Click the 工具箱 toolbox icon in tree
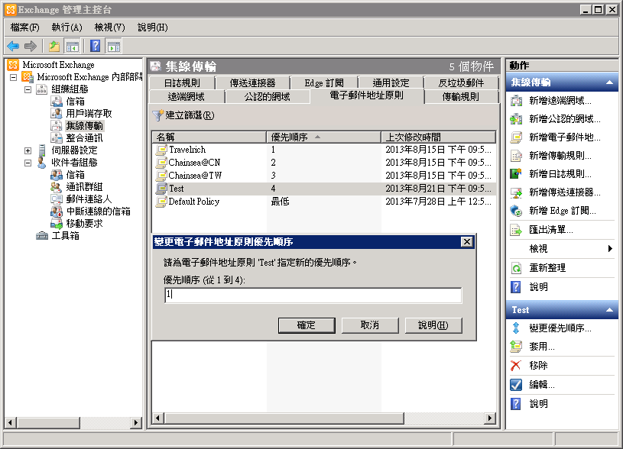The width and height of the screenshot is (623, 449). (x=42, y=236)
